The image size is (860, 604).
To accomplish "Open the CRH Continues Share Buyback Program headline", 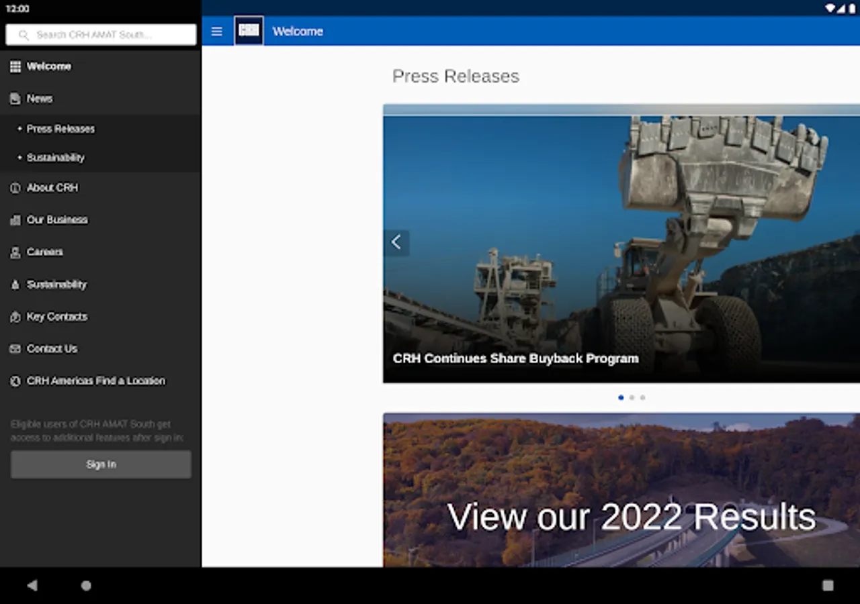I will pos(515,358).
